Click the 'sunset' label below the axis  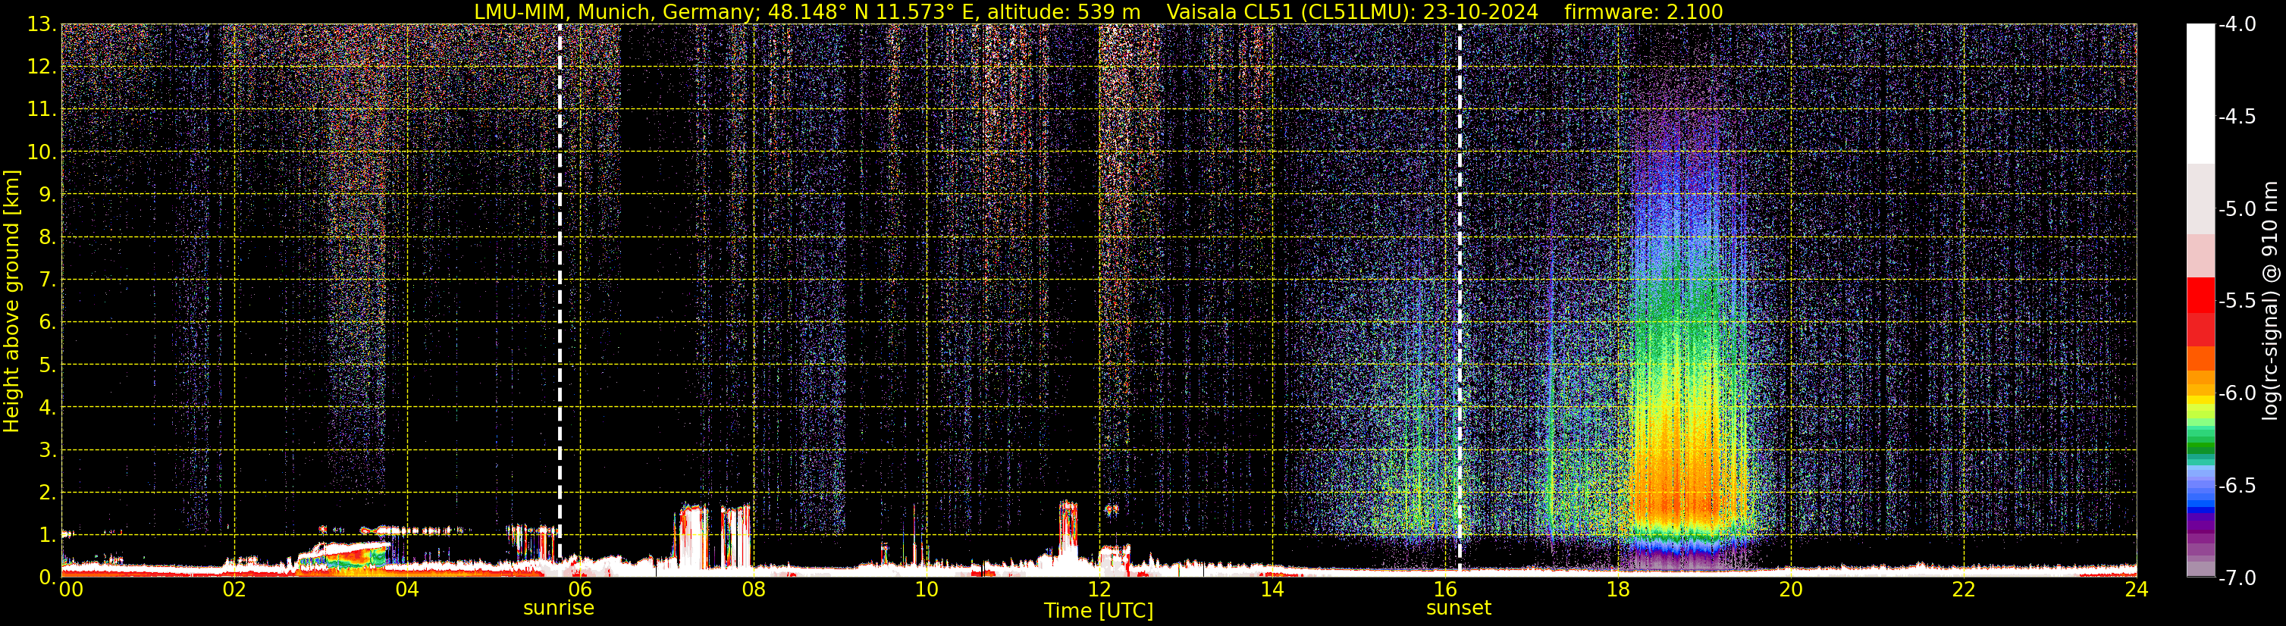pos(1458,609)
